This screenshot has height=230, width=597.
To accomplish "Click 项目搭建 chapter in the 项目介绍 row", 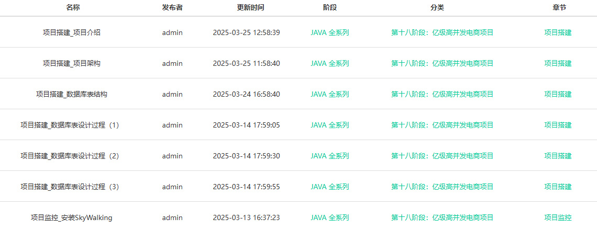I will [x=558, y=33].
